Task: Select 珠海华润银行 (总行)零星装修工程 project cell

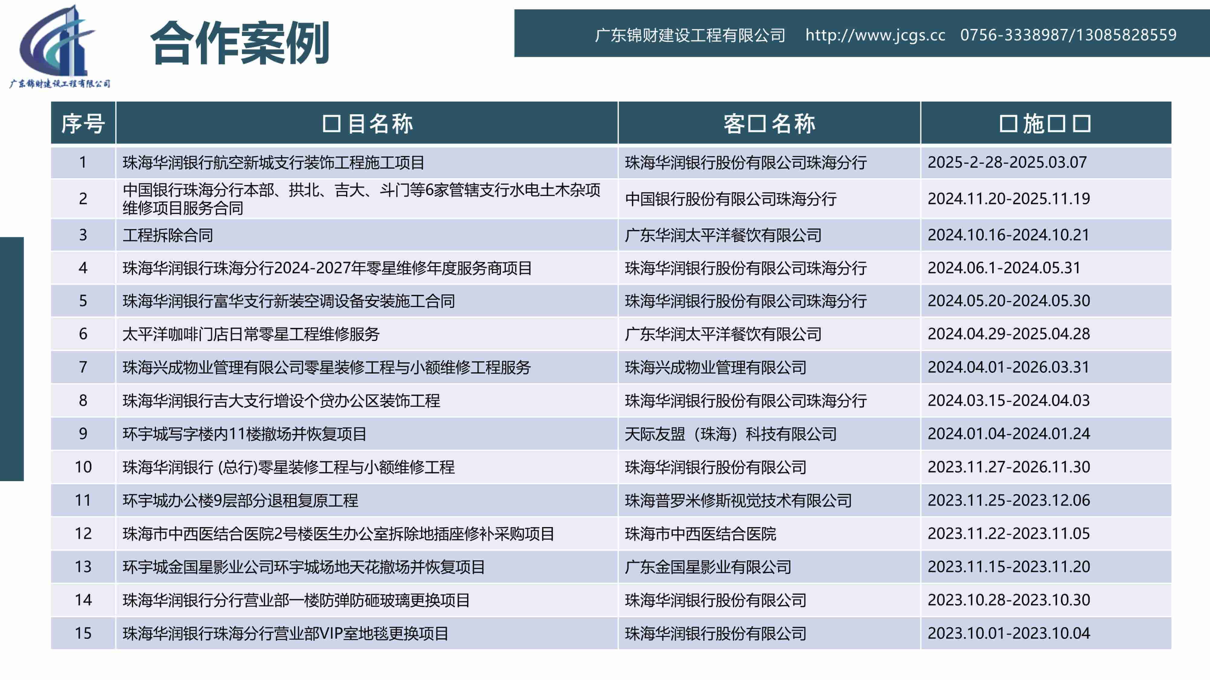Action: tap(367, 467)
